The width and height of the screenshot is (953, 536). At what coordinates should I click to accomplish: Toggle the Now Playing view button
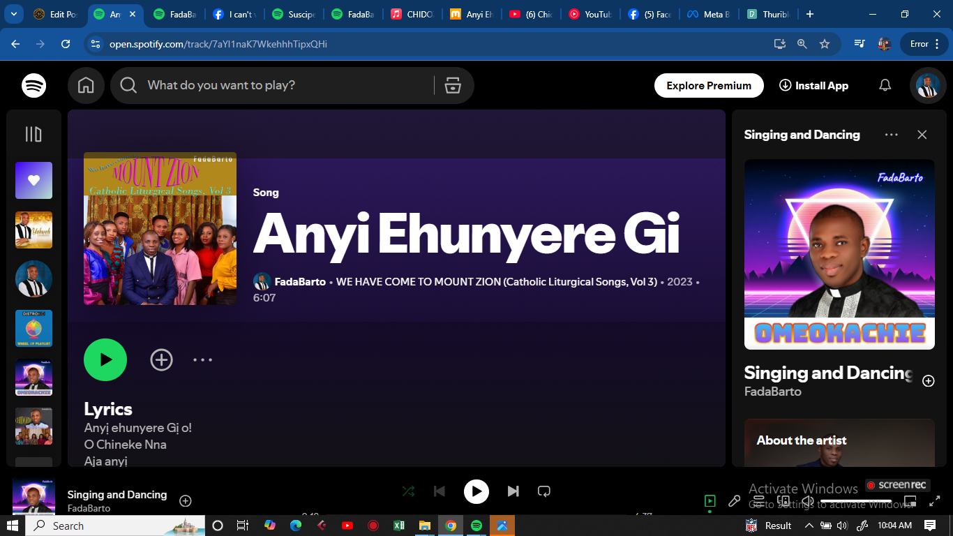(710, 500)
